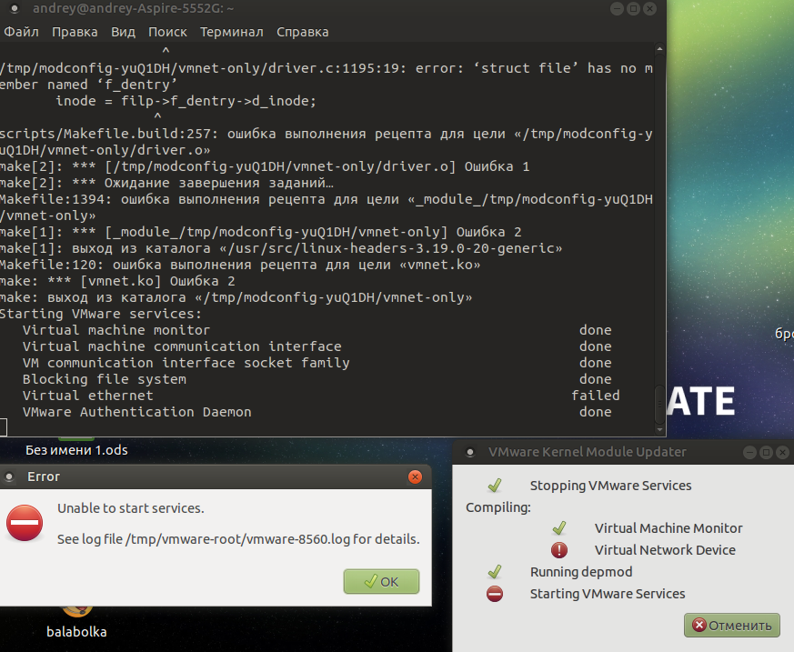The image size is (794, 652).
Task: Click terminal scrollbar up arrow
Action: [x=659, y=49]
